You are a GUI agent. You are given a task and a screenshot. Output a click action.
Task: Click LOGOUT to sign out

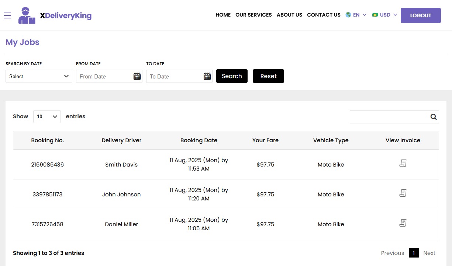[421, 15]
